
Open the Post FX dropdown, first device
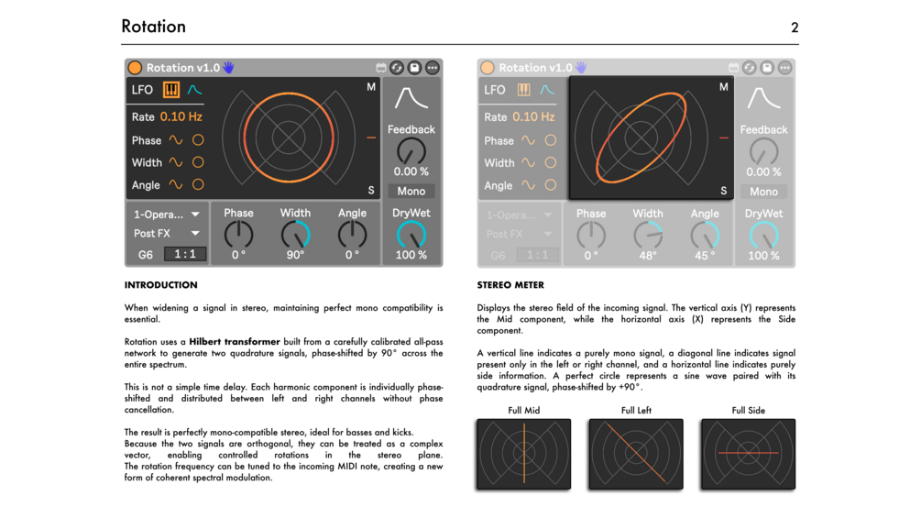(166, 233)
